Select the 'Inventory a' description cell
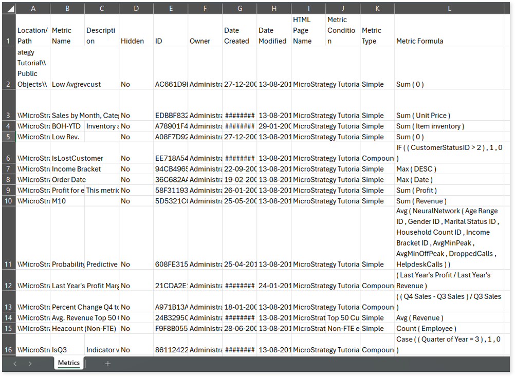The width and height of the screenshot is (515, 377). pos(102,126)
